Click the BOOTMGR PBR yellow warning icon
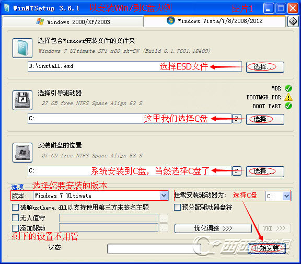 (x=288, y=97)
